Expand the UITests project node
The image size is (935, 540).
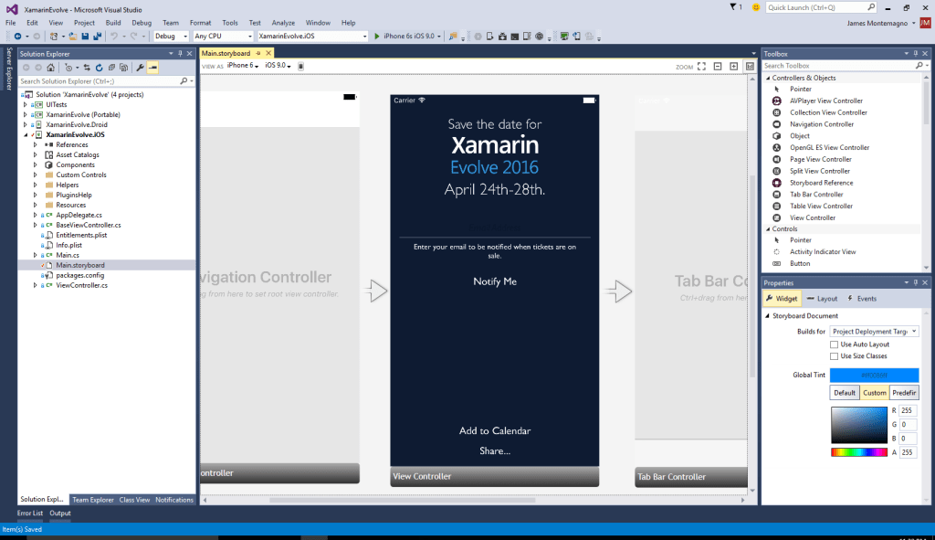pyautogui.click(x=25, y=104)
